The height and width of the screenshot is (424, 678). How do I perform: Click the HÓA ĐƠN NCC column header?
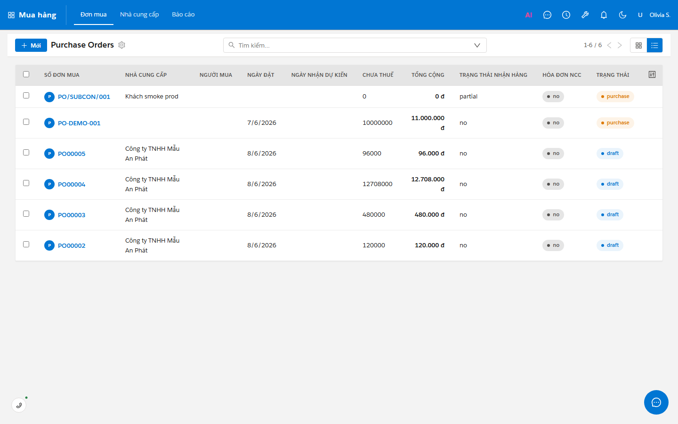562,75
